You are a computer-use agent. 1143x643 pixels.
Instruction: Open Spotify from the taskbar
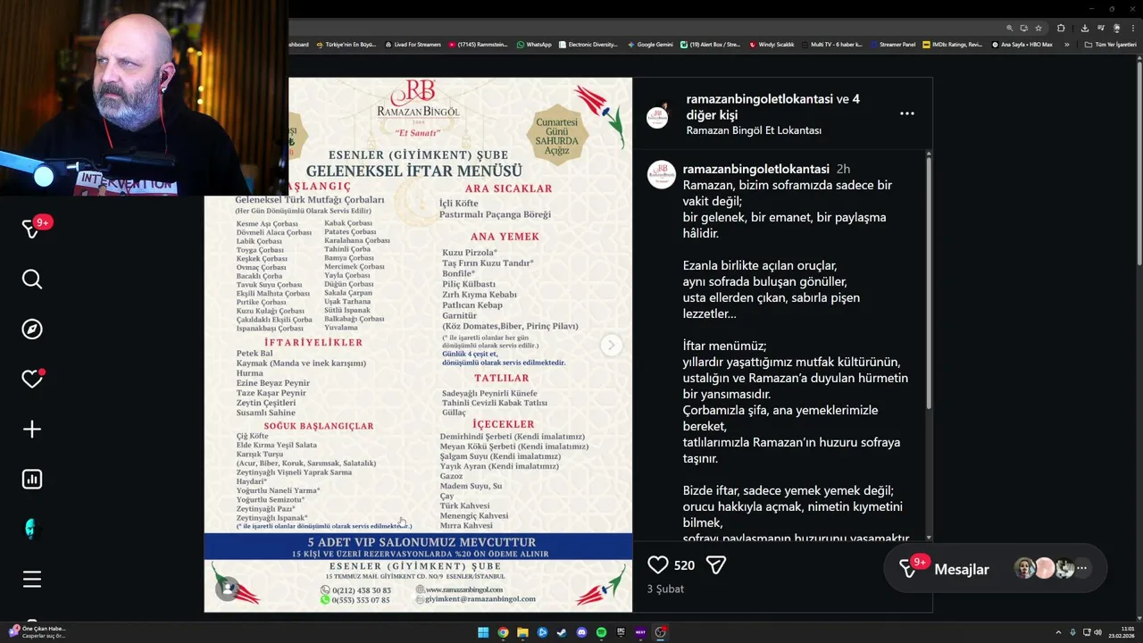click(x=601, y=632)
